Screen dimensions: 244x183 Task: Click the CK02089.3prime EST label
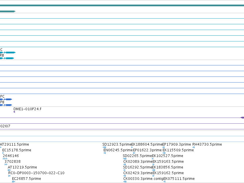pyautogui.click(x=138, y=162)
